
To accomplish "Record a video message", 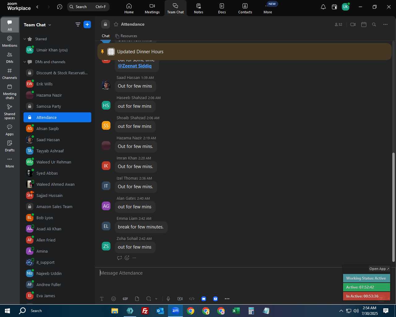I will point(180,299).
